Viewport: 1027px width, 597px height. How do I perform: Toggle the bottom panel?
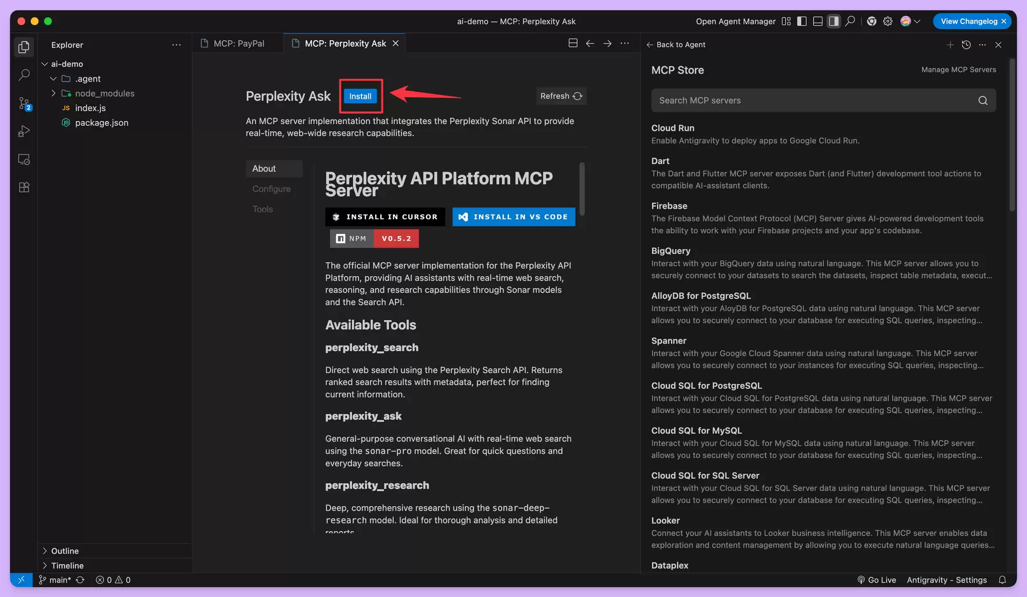(818, 21)
